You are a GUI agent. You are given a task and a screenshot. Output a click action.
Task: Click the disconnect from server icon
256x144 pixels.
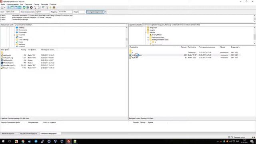coord(35,8)
